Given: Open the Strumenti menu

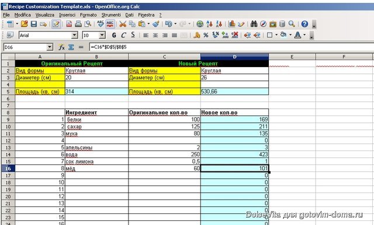Looking at the screenshot, I should (111, 15).
